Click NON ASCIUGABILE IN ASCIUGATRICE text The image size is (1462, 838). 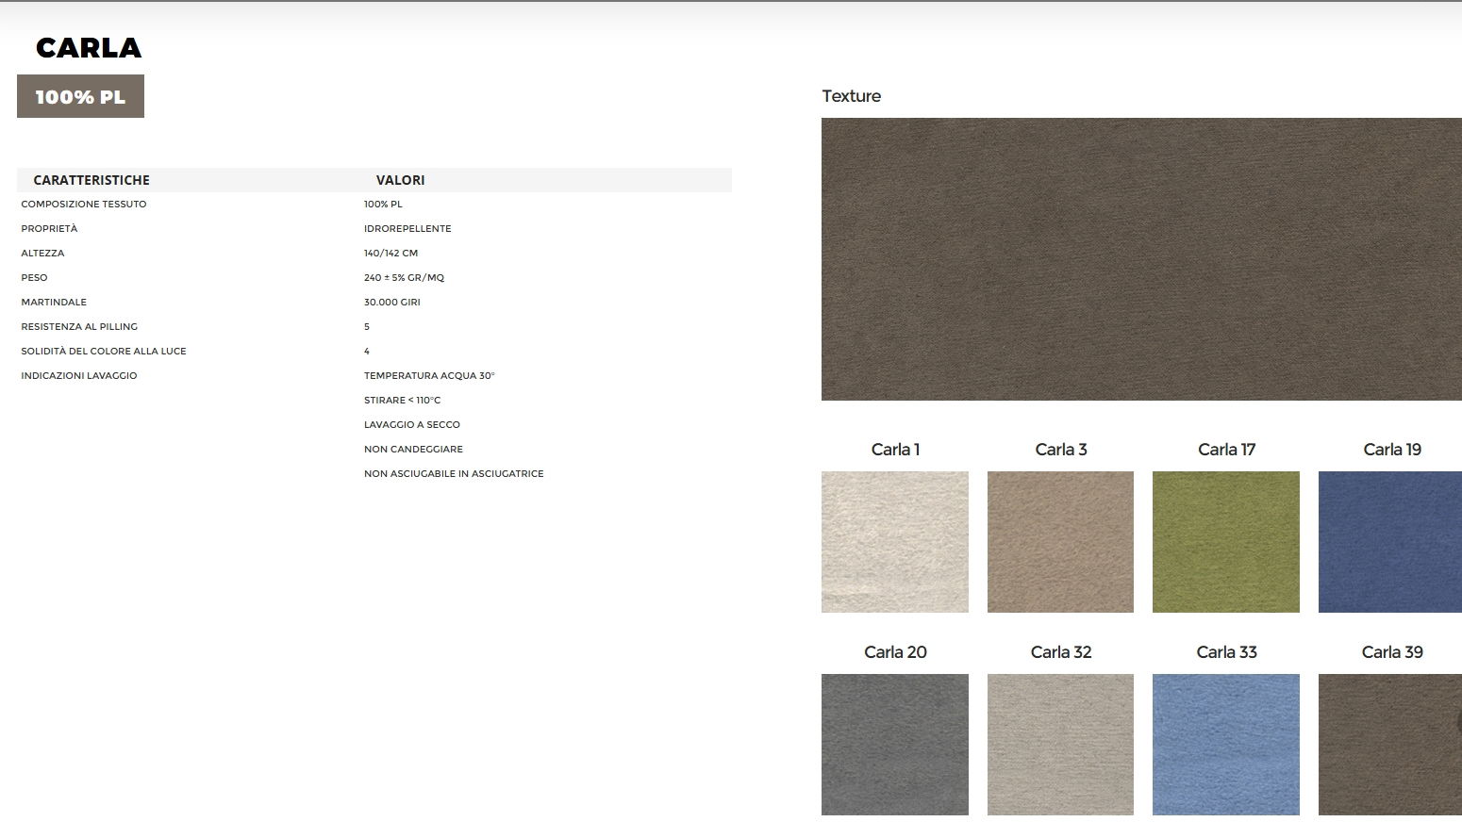coord(454,474)
